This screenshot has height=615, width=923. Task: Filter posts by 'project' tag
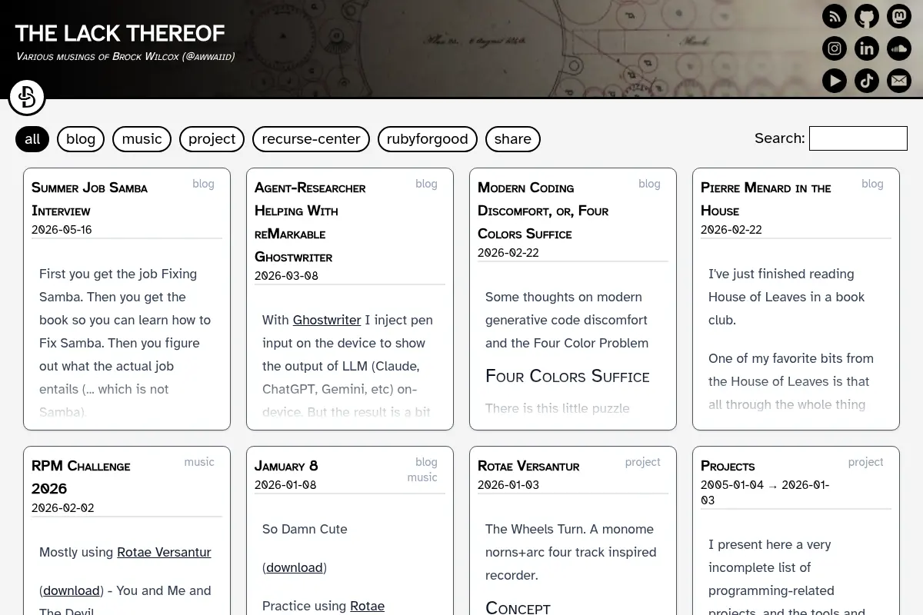212,139
